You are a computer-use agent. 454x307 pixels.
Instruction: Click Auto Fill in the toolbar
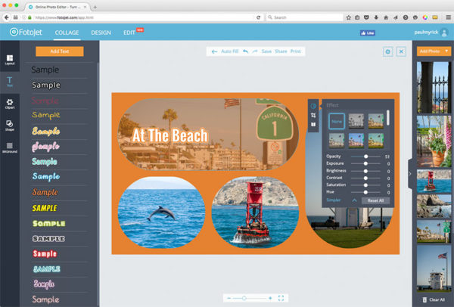[229, 51]
